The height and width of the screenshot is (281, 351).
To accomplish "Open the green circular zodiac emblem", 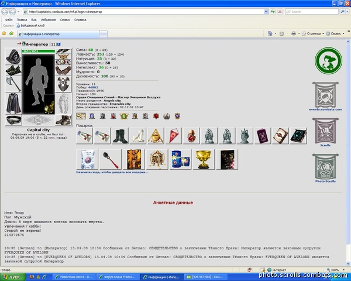I will click(x=328, y=61).
